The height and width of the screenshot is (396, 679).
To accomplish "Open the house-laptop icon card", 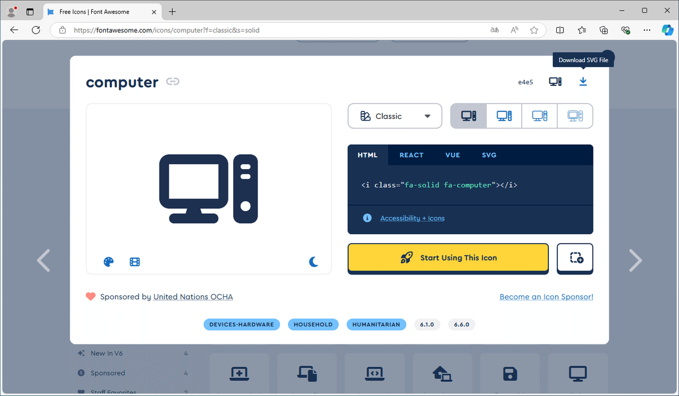I will tap(442, 373).
